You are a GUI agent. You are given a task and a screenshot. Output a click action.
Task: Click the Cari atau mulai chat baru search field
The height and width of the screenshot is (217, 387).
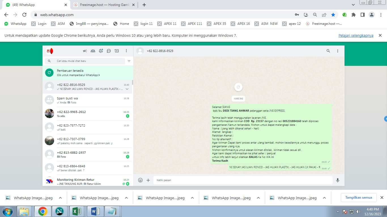click(85, 61)
